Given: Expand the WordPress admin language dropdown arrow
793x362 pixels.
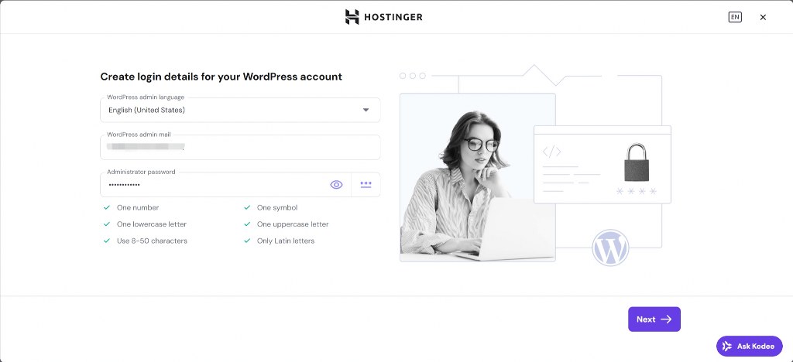Looking at the screenshot, I should click(x=366, y=110).
